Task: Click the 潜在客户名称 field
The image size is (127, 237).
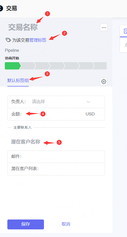Action: pos(26,142)
